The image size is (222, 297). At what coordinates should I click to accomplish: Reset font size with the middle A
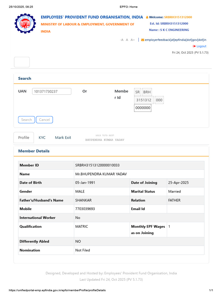point(127,40)
